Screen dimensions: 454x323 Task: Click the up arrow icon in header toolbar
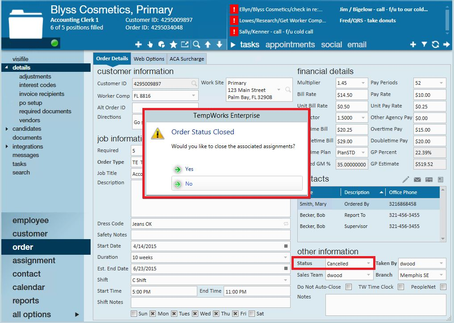tap(208, 44)
